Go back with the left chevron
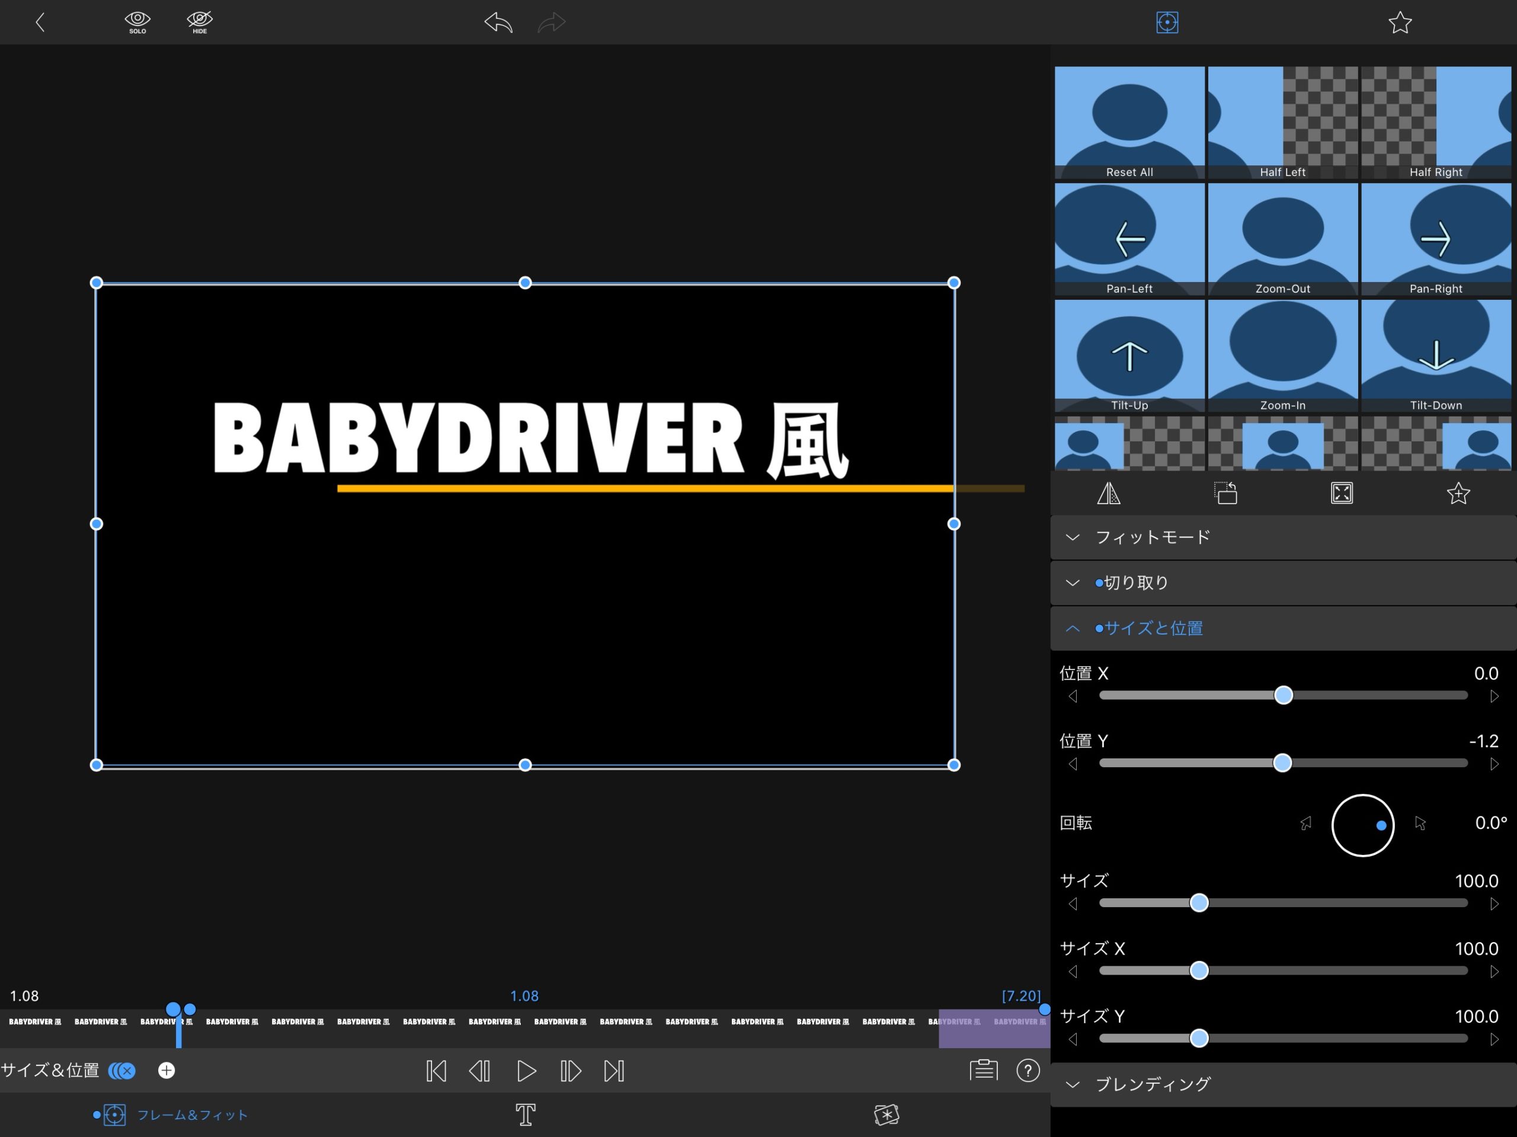Screen dimensions: 1517x1137 click(40, 23)
